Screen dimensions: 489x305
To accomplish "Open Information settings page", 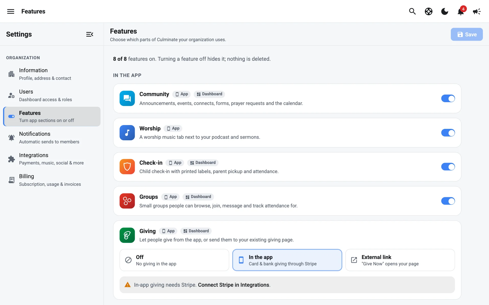I will tap(52, 74).
